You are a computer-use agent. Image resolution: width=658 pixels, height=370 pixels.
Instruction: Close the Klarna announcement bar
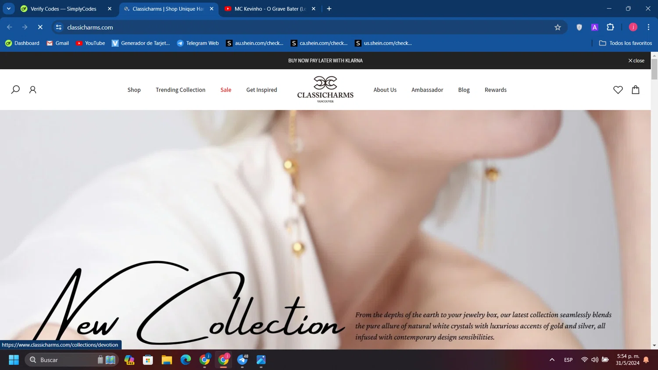pyautogui.click(x=636, y=60)
